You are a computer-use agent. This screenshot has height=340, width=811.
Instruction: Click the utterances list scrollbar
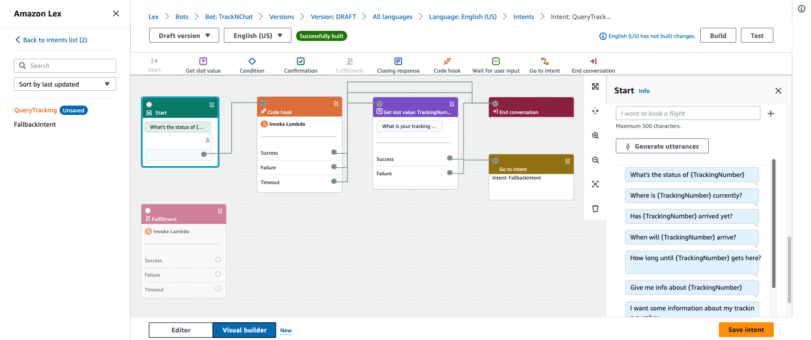(x=774, y=224)
